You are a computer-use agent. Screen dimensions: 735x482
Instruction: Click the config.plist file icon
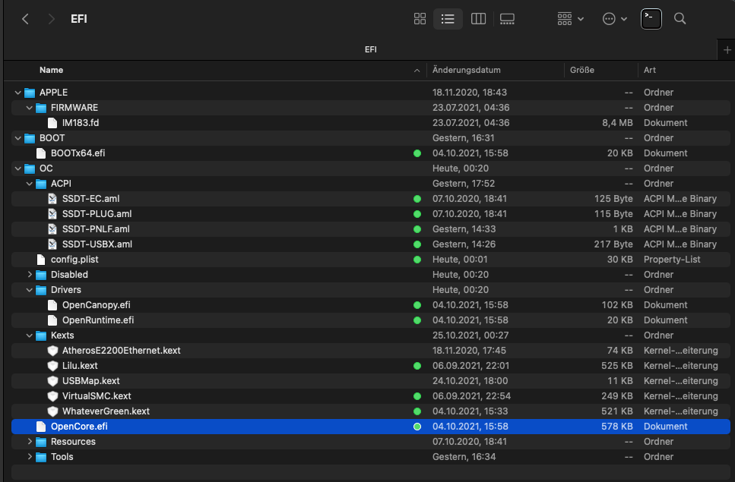coord(41,260)
